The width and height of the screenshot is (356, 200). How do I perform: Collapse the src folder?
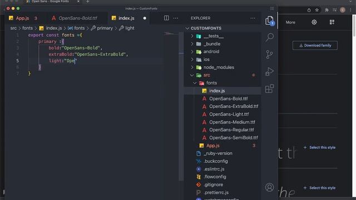[x=206, y=75]
